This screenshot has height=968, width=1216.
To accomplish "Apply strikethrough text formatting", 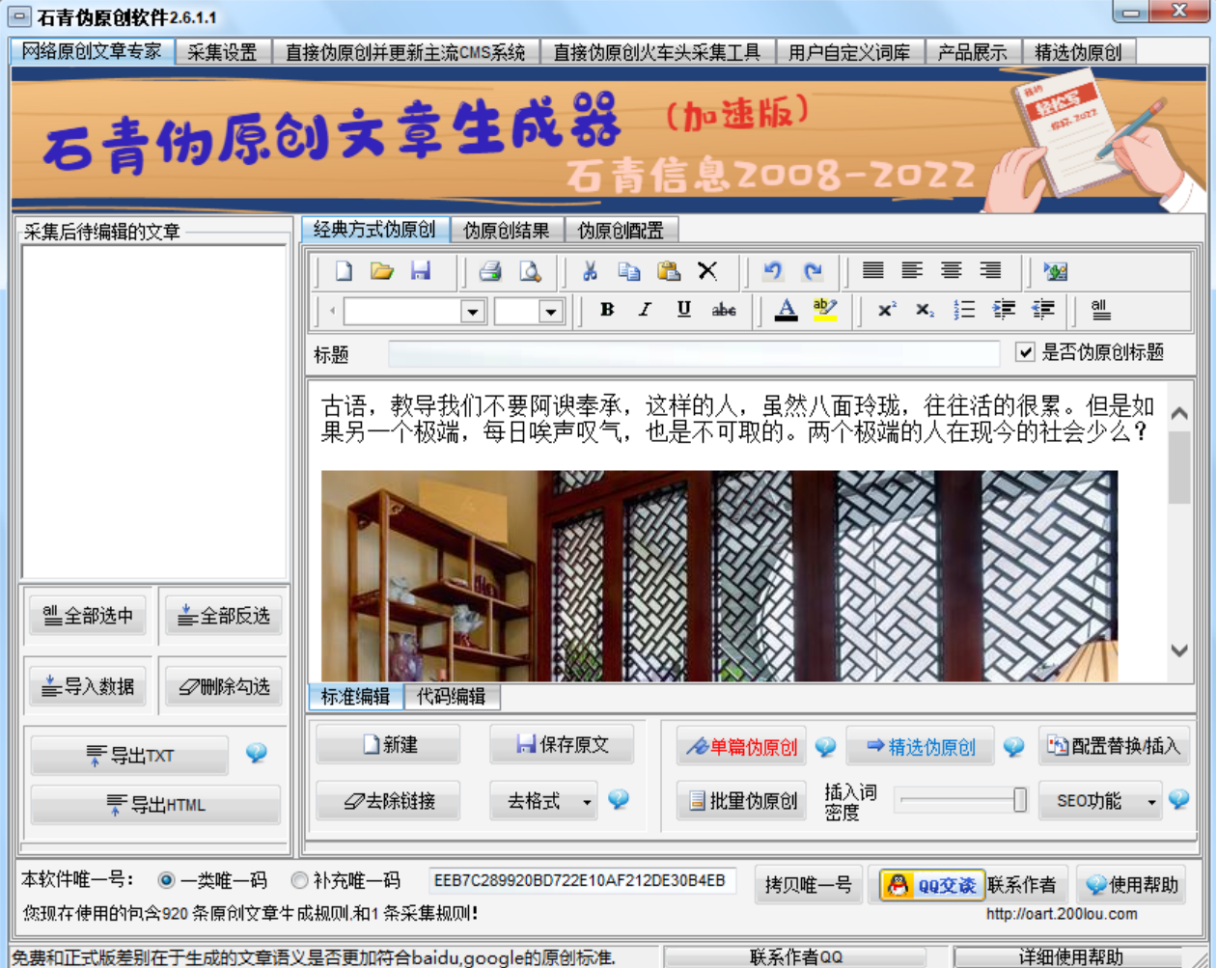I will [724, 310].
